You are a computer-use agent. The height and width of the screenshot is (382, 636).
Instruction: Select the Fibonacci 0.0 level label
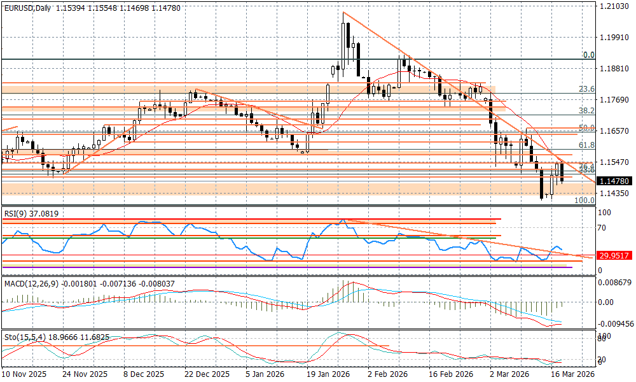[x=588, y=55]
